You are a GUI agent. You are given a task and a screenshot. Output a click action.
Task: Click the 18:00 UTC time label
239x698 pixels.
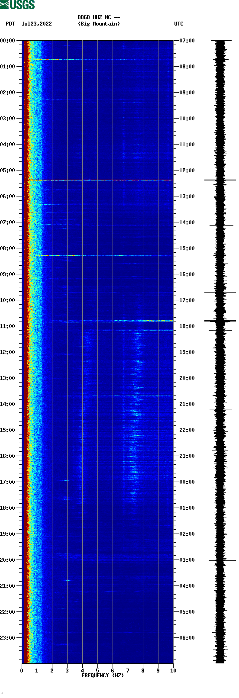click(187, 326)
